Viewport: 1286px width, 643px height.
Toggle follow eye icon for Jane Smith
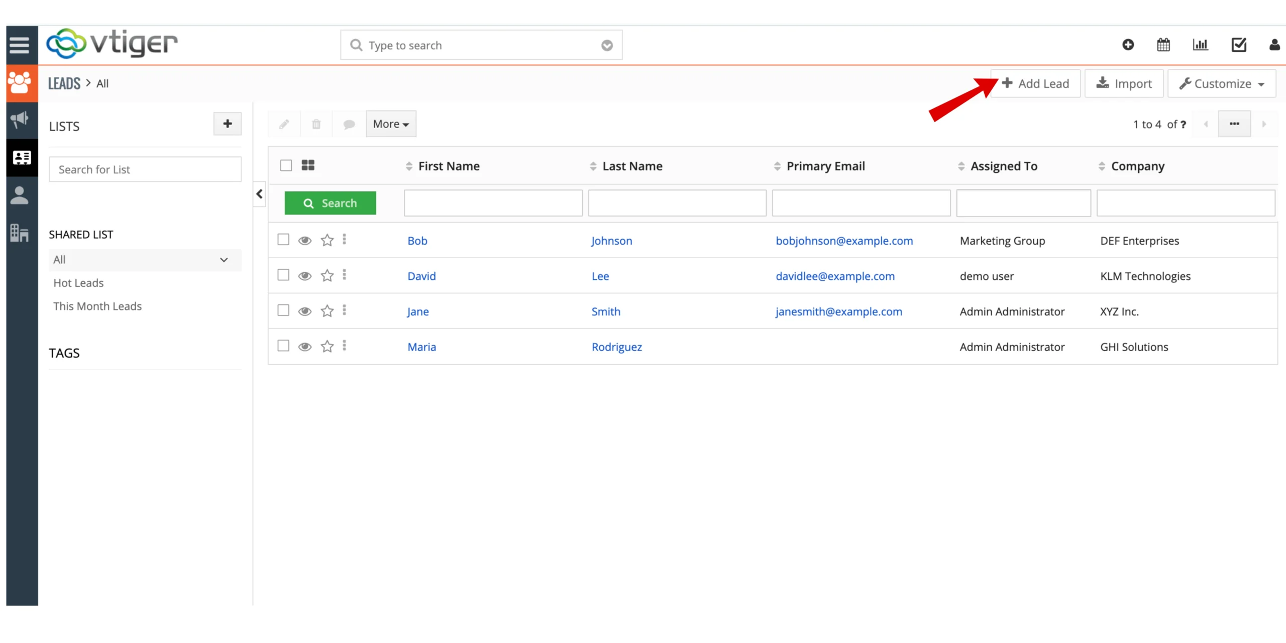[x=304, y=311]
